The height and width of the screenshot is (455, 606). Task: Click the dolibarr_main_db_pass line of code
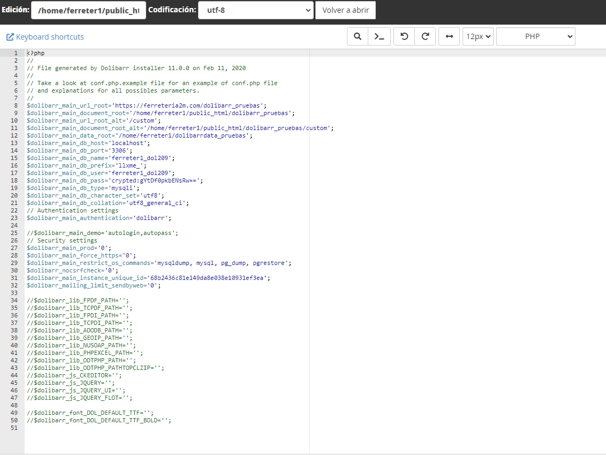[x=115, y=181]
